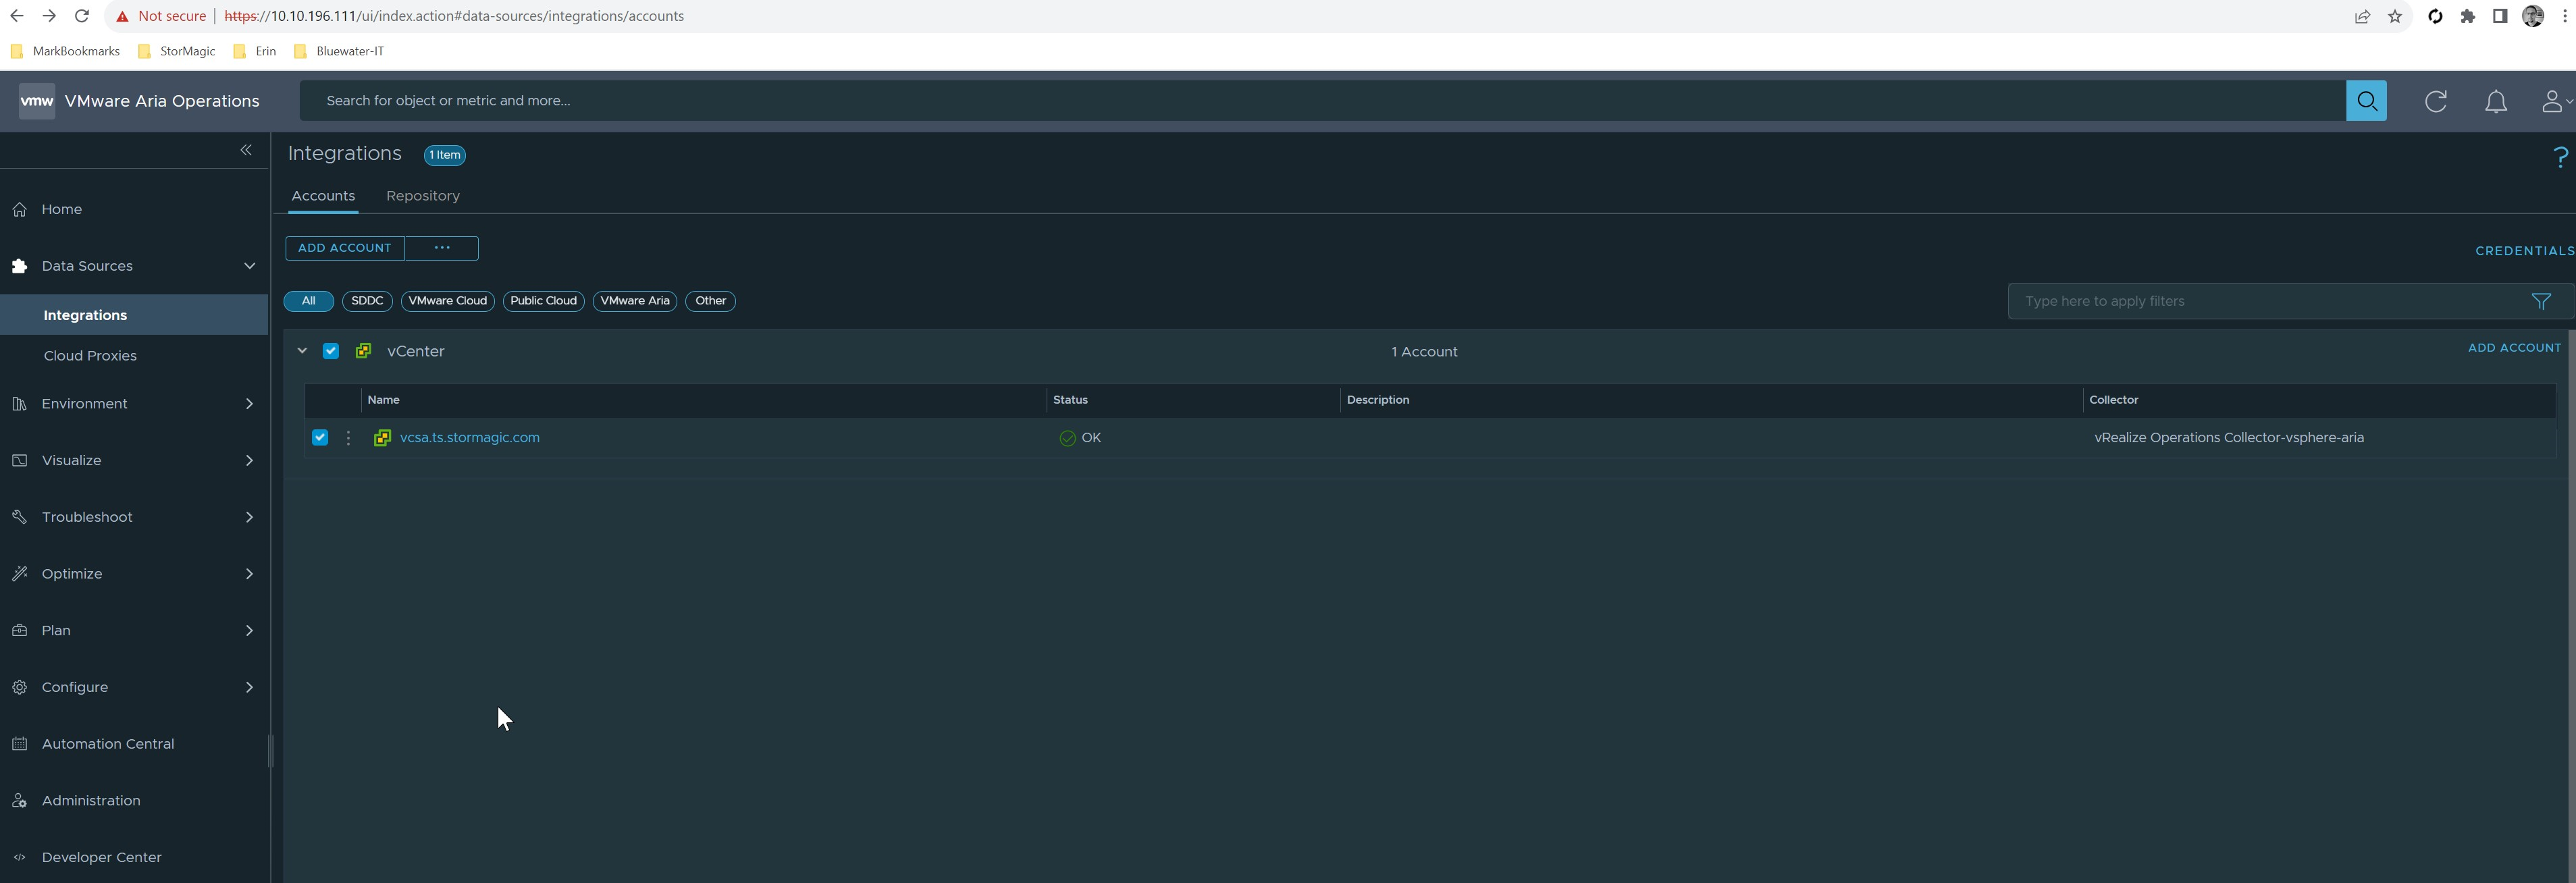Viewport: 2576px width, 883px height.
Task: Open Administration in sidebar
Action: pyautogui.click(x=91, y=801)
